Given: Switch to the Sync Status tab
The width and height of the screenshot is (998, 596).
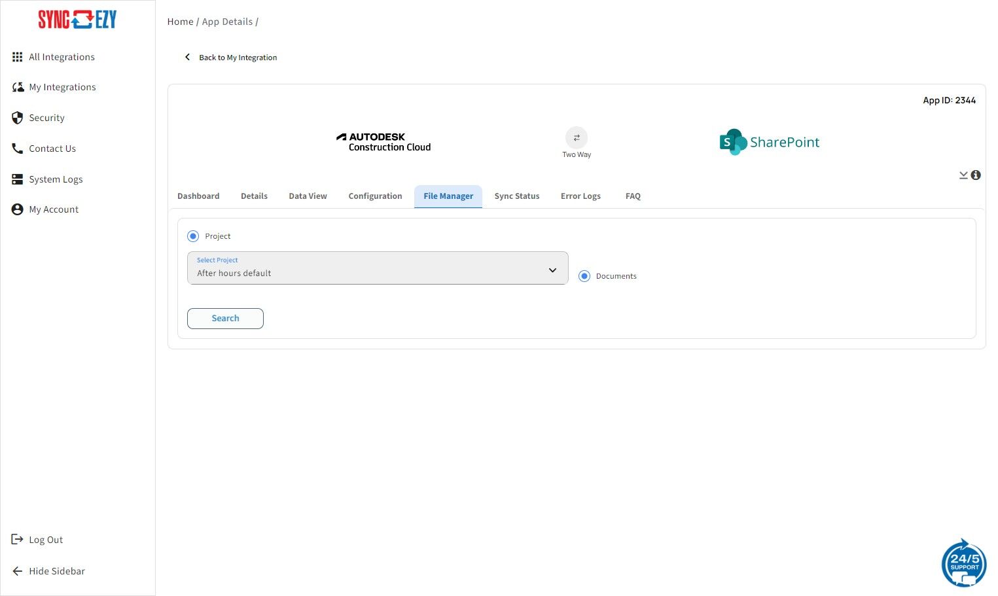Looking at the screenshot, I should pos(517,196).
